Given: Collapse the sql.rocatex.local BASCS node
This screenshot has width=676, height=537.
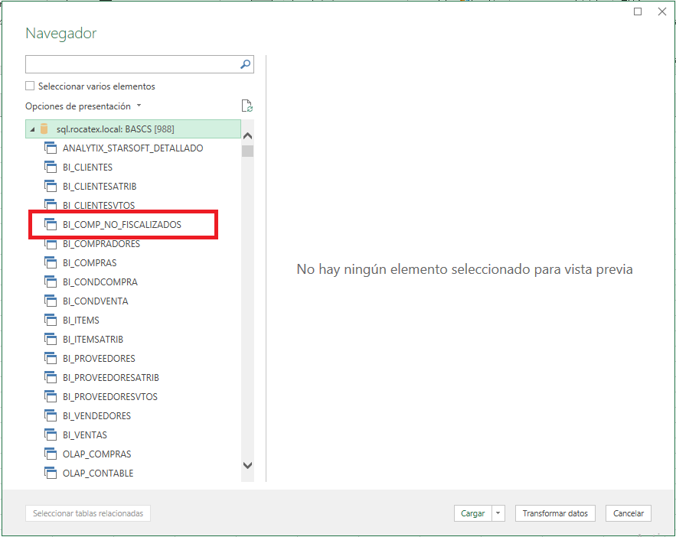Looking at the screenshot, I should [32, 129].
